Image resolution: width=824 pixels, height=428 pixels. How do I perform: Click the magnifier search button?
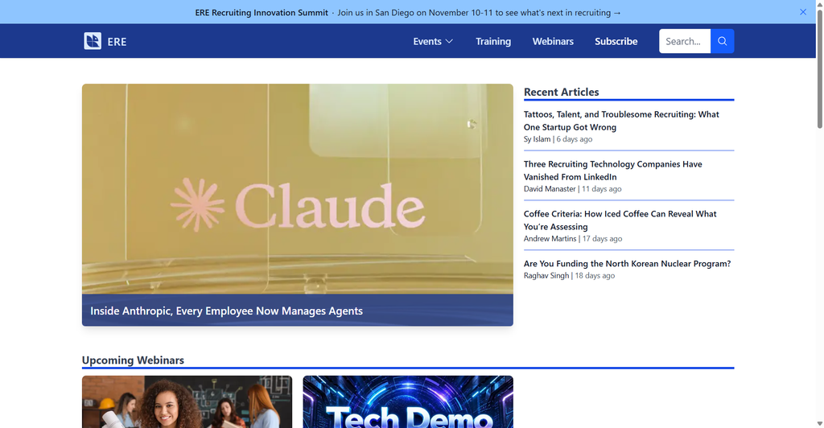pos(722,41)
